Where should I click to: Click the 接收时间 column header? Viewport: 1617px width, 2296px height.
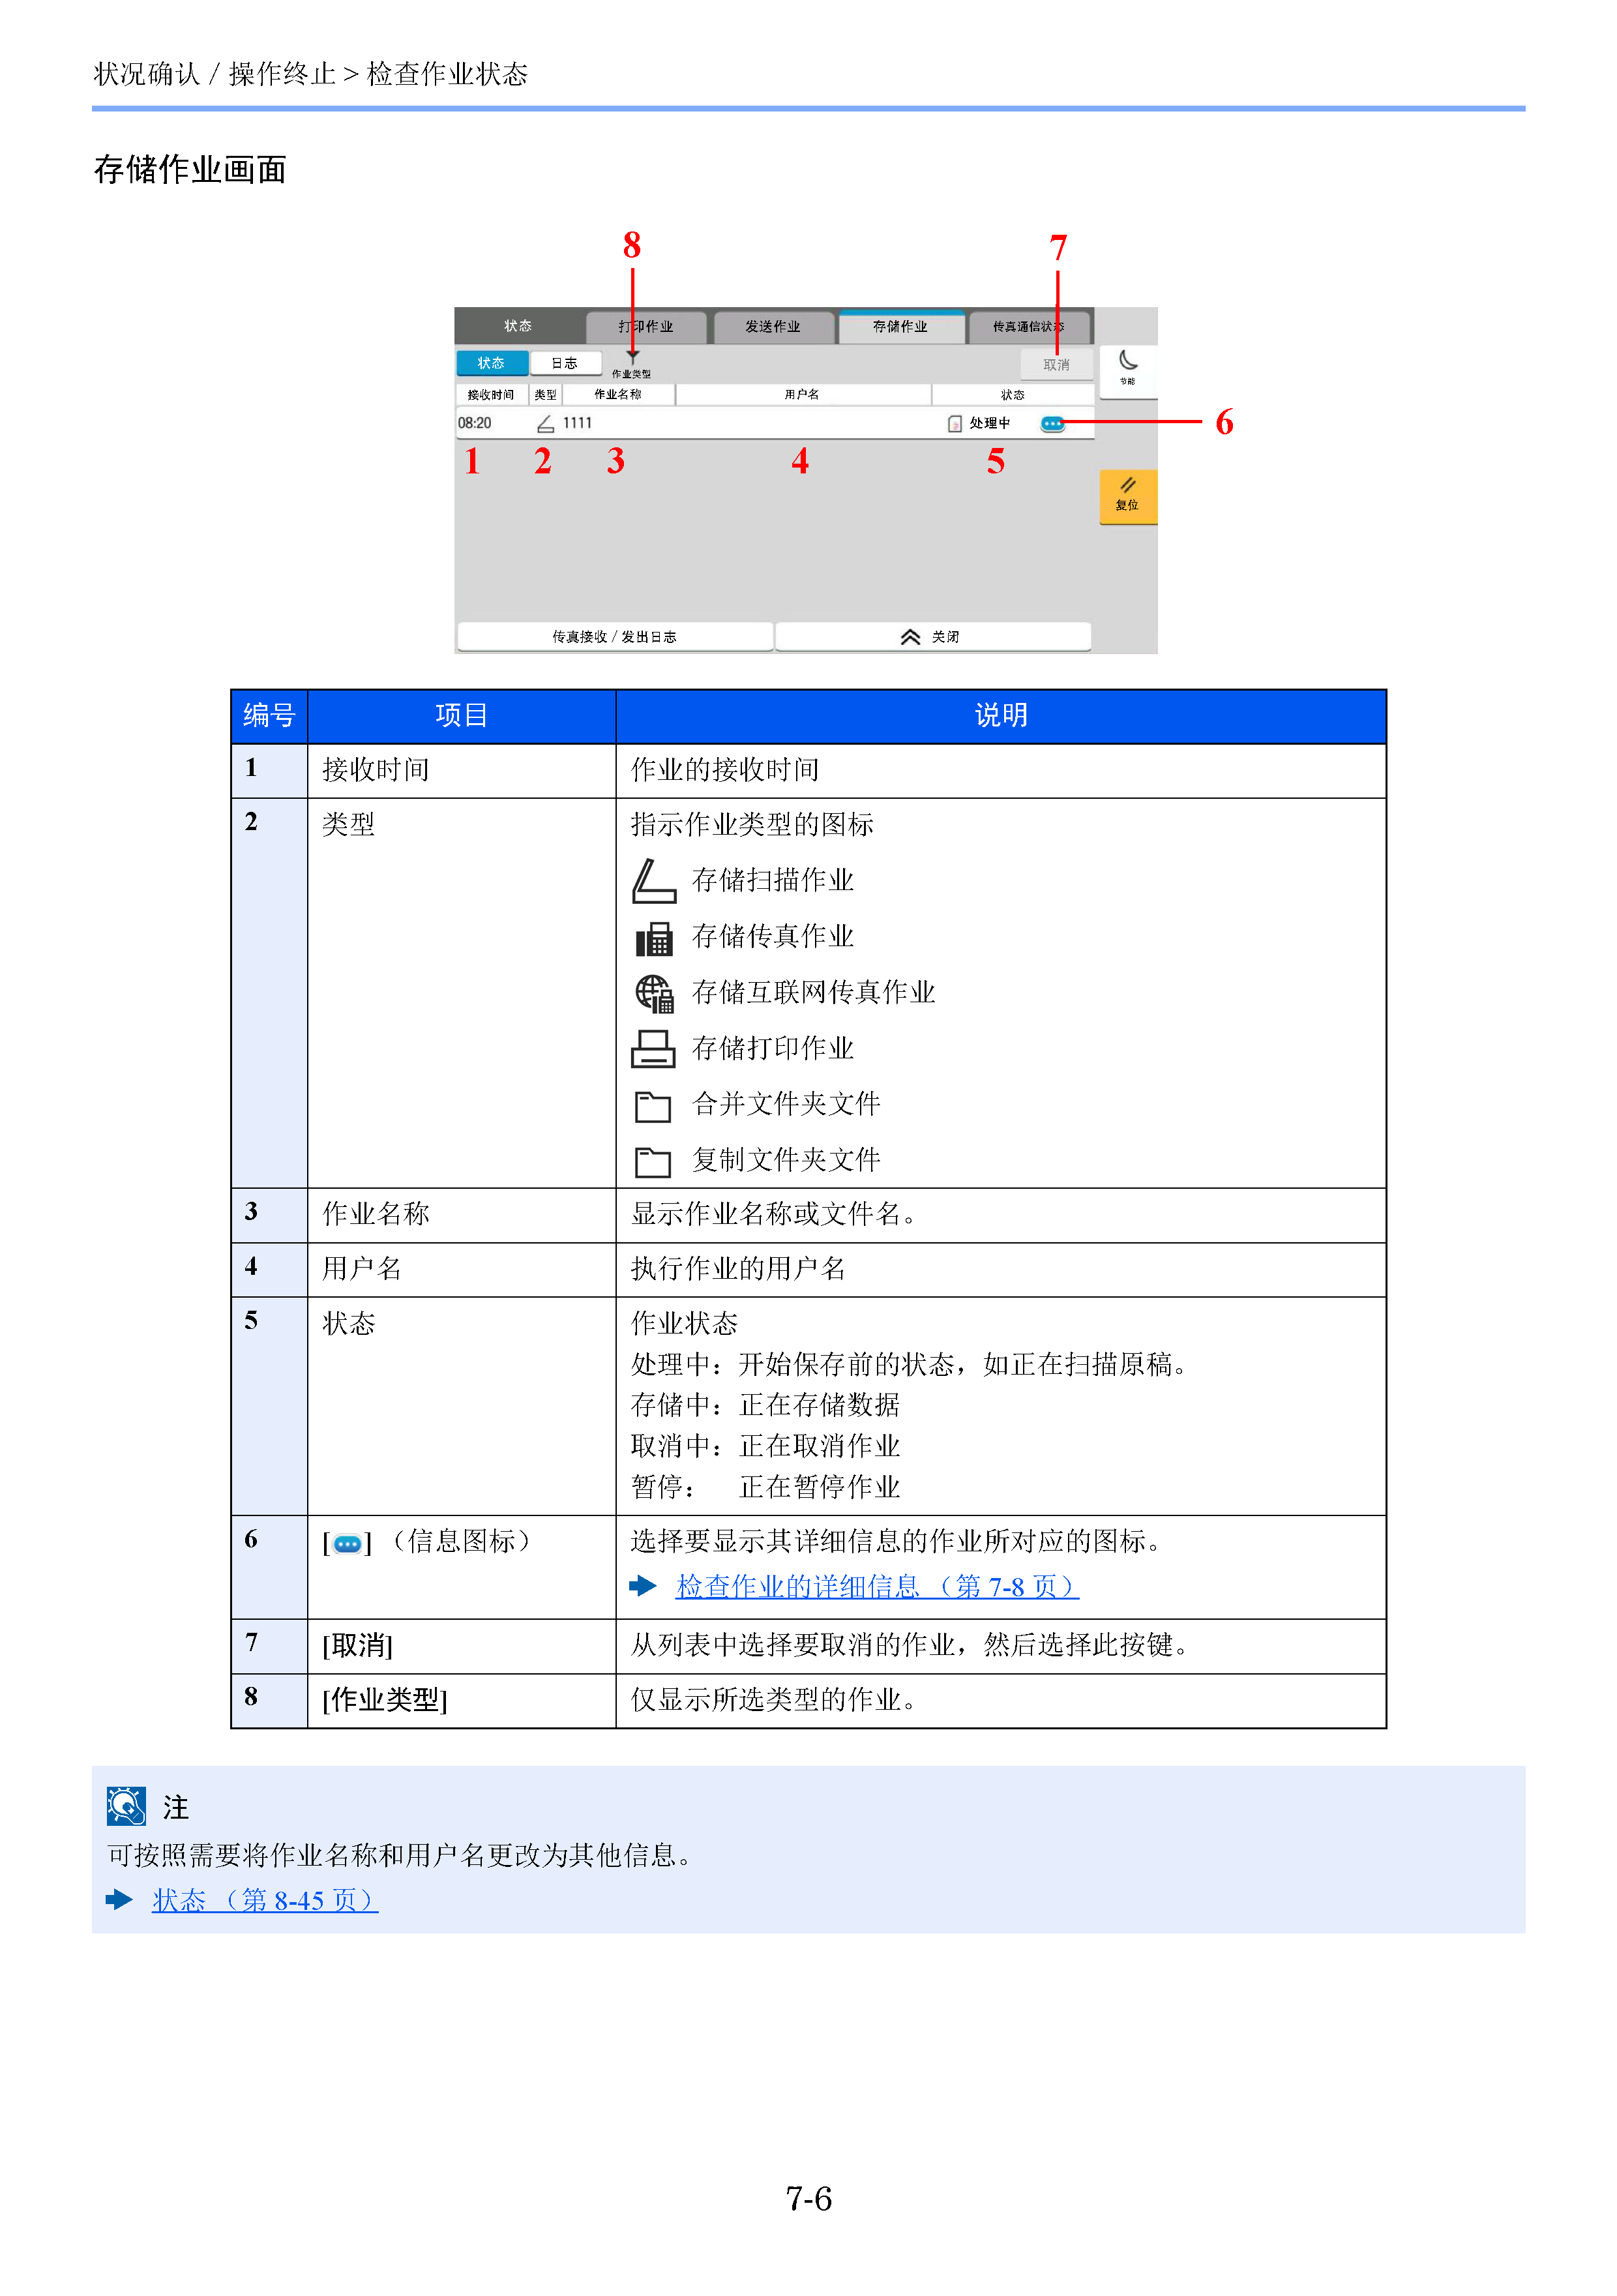(491, 395)
